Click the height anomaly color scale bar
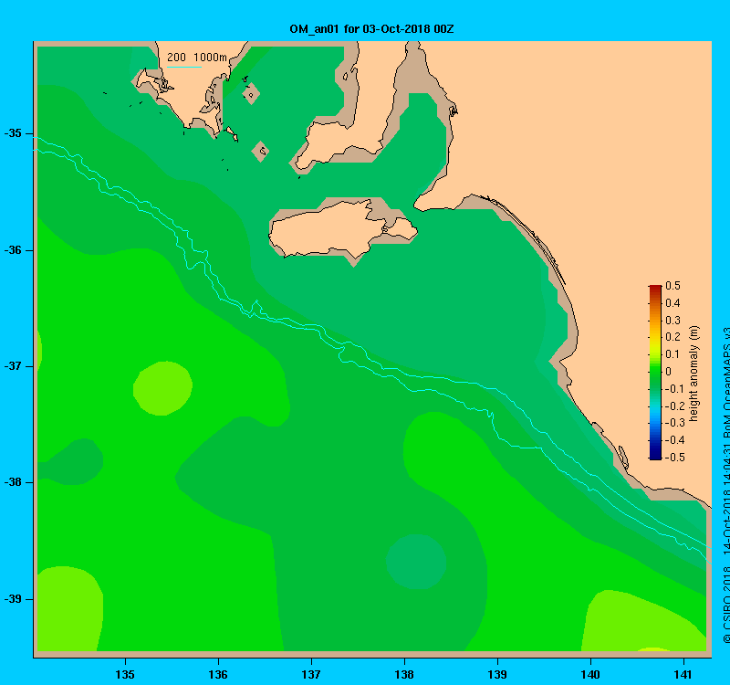The height and width of the screenshot is (685, 730). (655, 373)
